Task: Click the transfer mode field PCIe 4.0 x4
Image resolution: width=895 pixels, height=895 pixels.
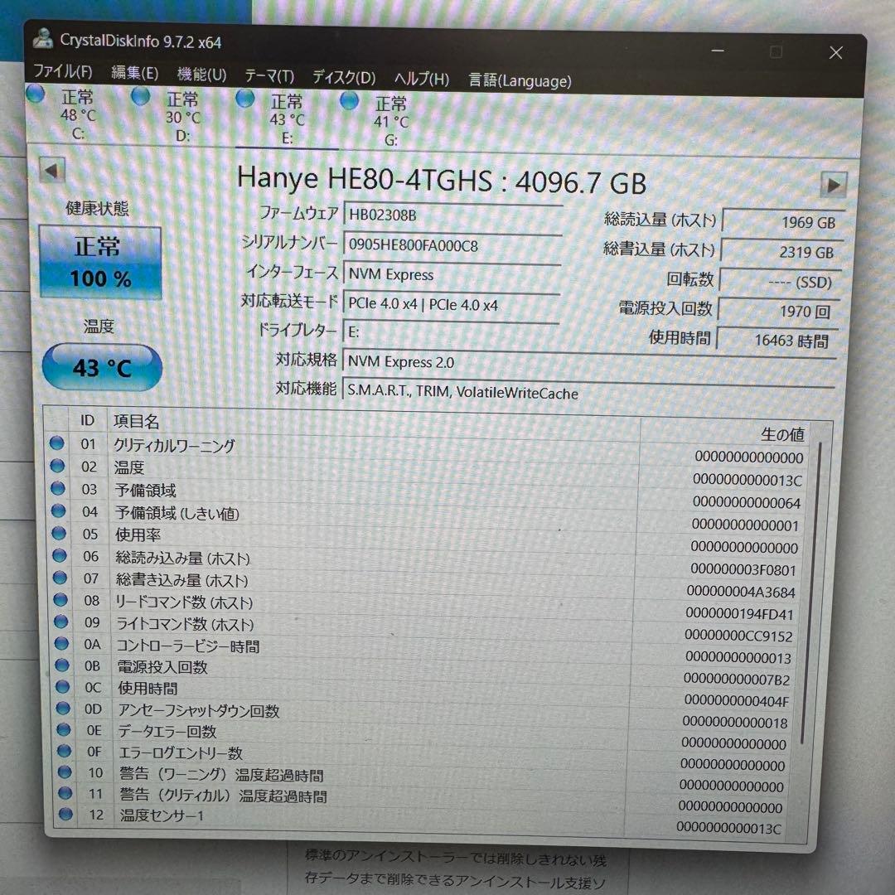Action: [x=451, y=303]
